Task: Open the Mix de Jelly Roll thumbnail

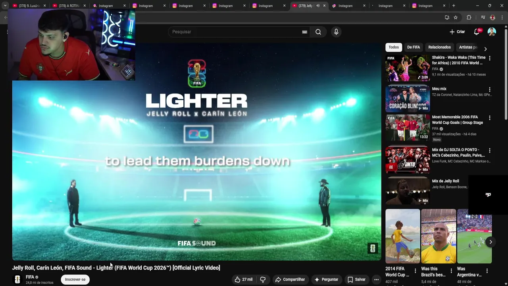Action: coord(407,191)
